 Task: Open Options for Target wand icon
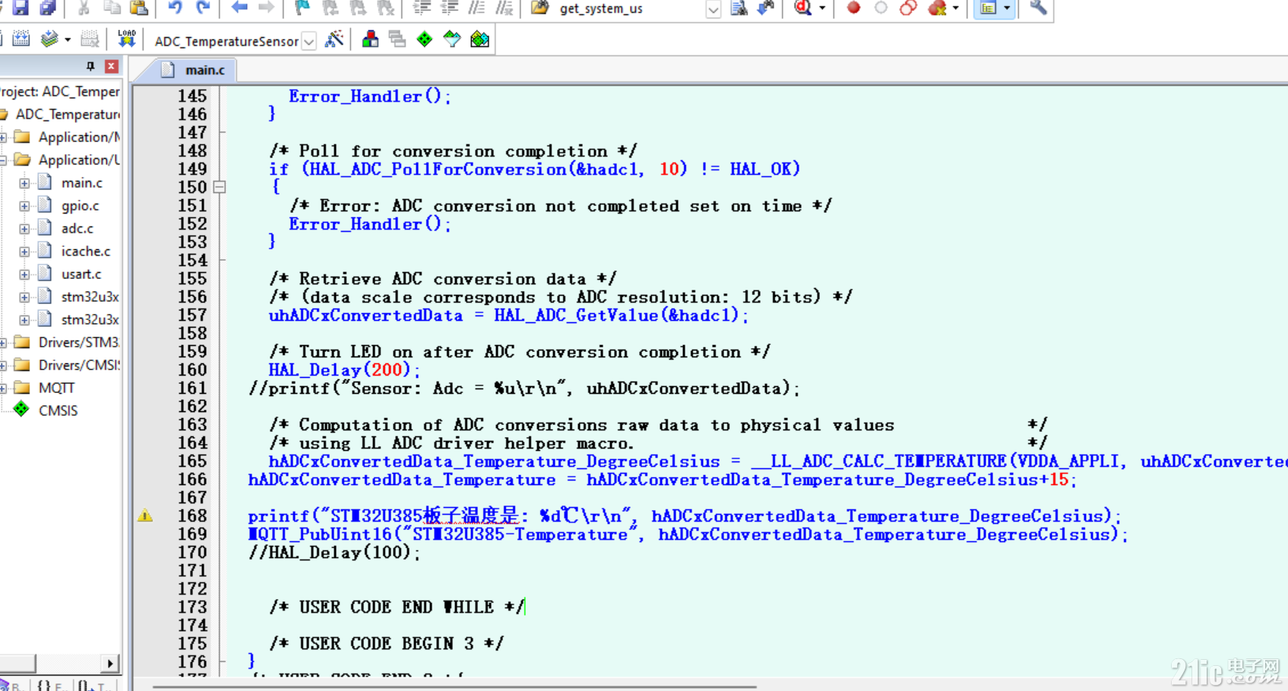click(x=334, y=40)
